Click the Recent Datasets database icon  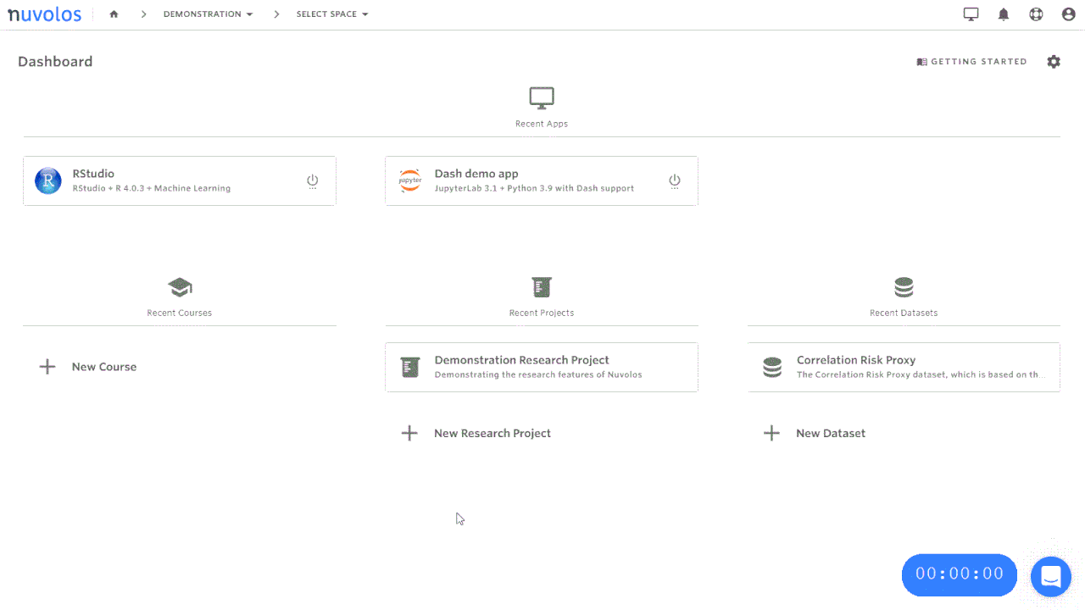904,287
